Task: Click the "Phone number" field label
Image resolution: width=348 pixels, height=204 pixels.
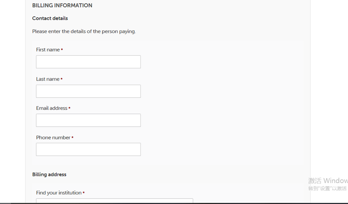Action: (53, 138)
